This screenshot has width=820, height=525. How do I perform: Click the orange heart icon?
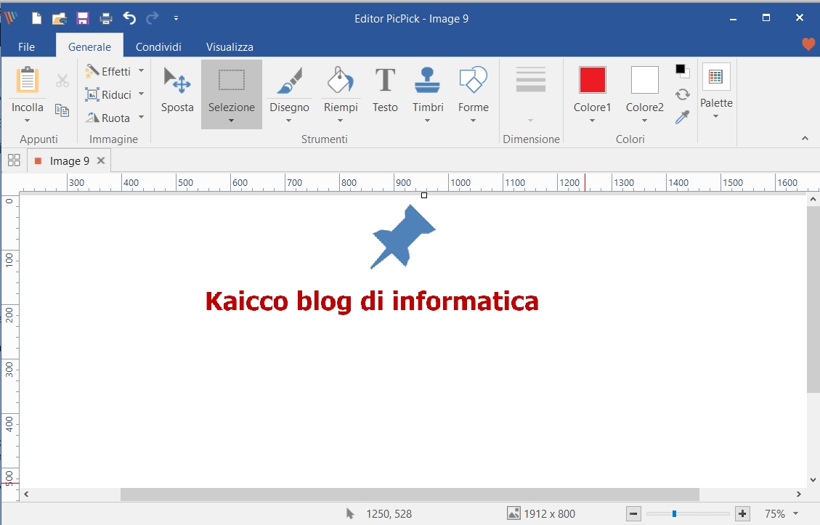pos(808,44)
